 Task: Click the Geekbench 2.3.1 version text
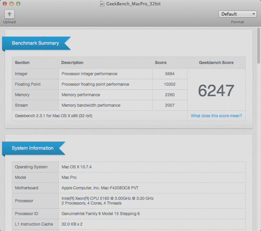pos(53,115)
